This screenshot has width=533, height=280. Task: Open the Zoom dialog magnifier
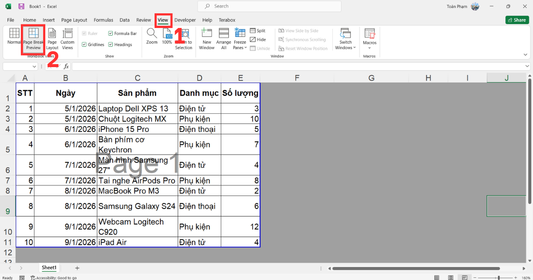point(152,33)
